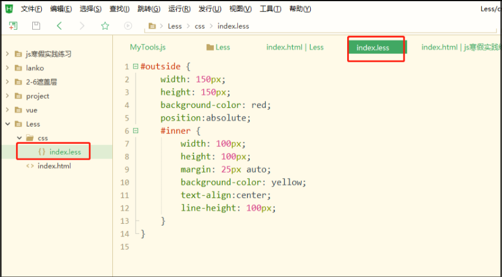The height and width of the screenshot is (277, 502).
Task: Click line number 10 in the gutter
Action: point(124,182)
